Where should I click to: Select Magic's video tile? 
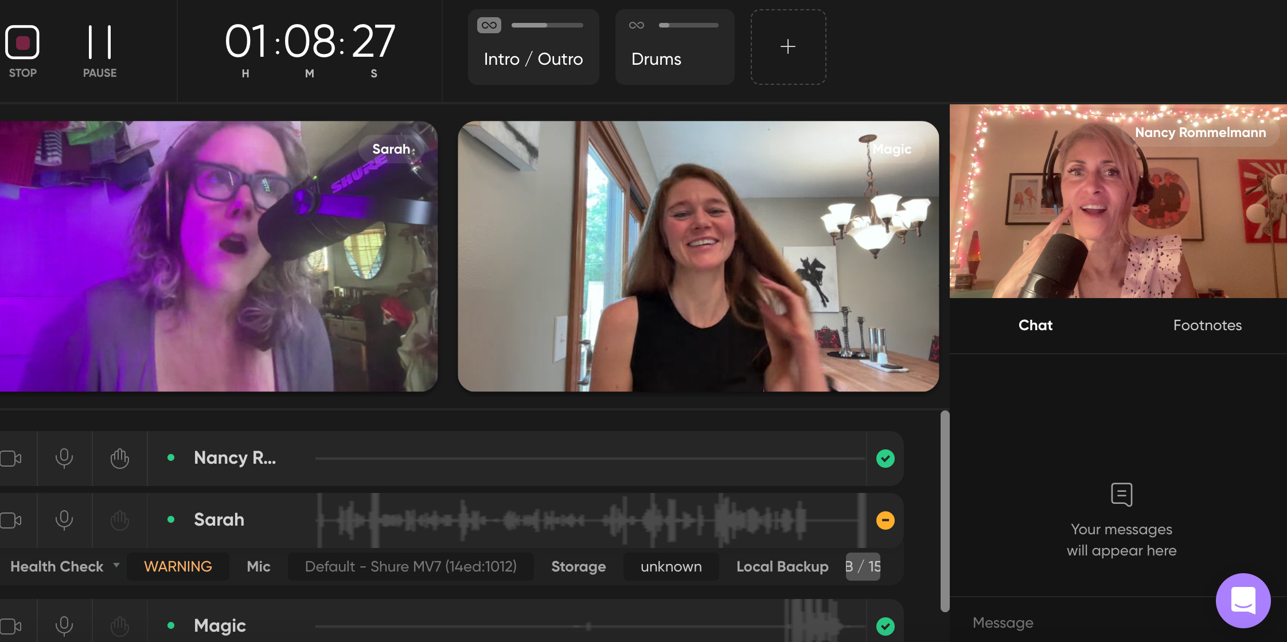coord(699,256)
